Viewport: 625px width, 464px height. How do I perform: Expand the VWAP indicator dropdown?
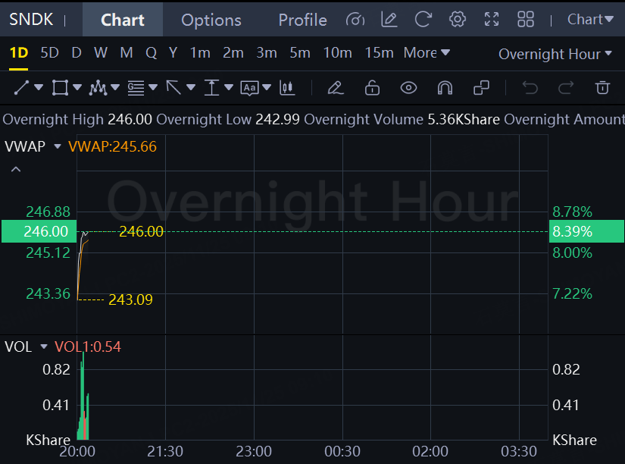pyautogui.click(x=58, y=146)
